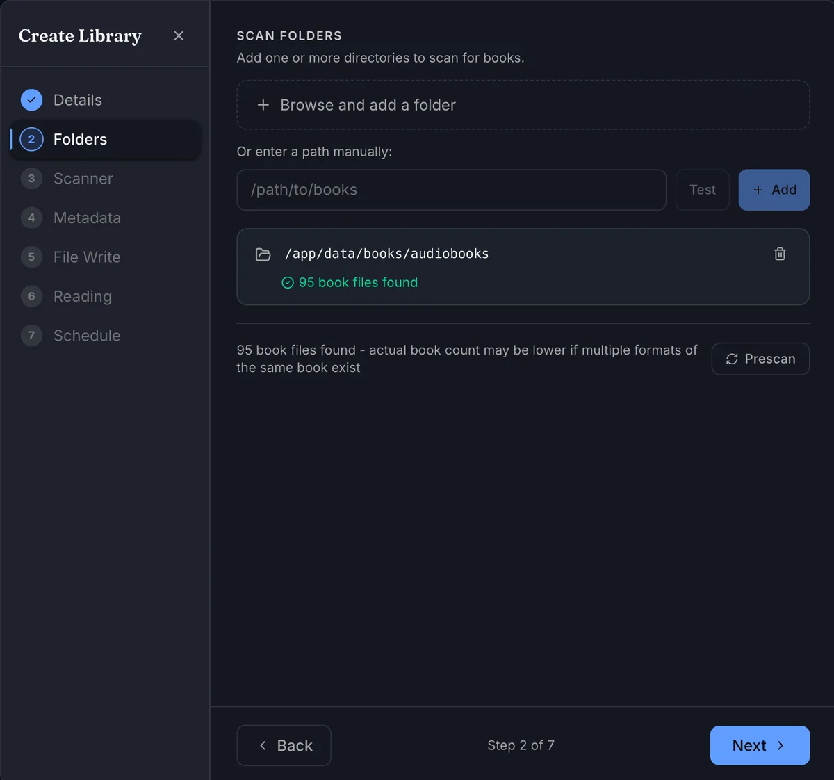Screen dimensions: 834x780
Task: Open the Reading step
Action: [x=105, y=296]
